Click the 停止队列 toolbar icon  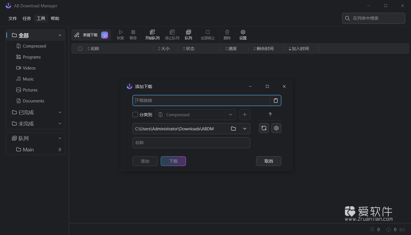172,32
